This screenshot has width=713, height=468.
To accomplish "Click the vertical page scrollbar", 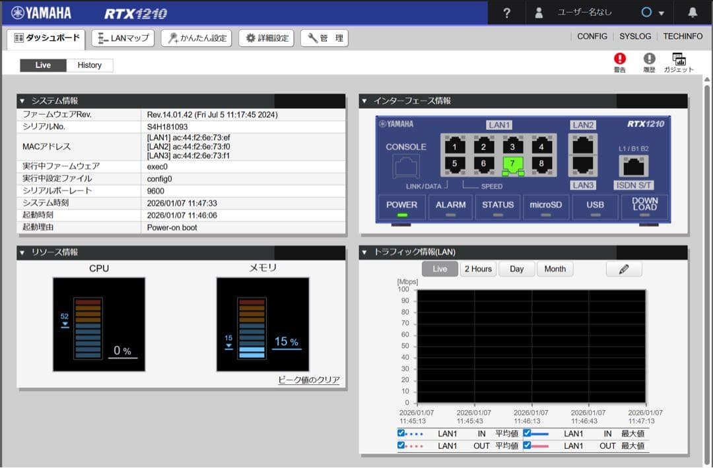I will (x=708, y=264).
